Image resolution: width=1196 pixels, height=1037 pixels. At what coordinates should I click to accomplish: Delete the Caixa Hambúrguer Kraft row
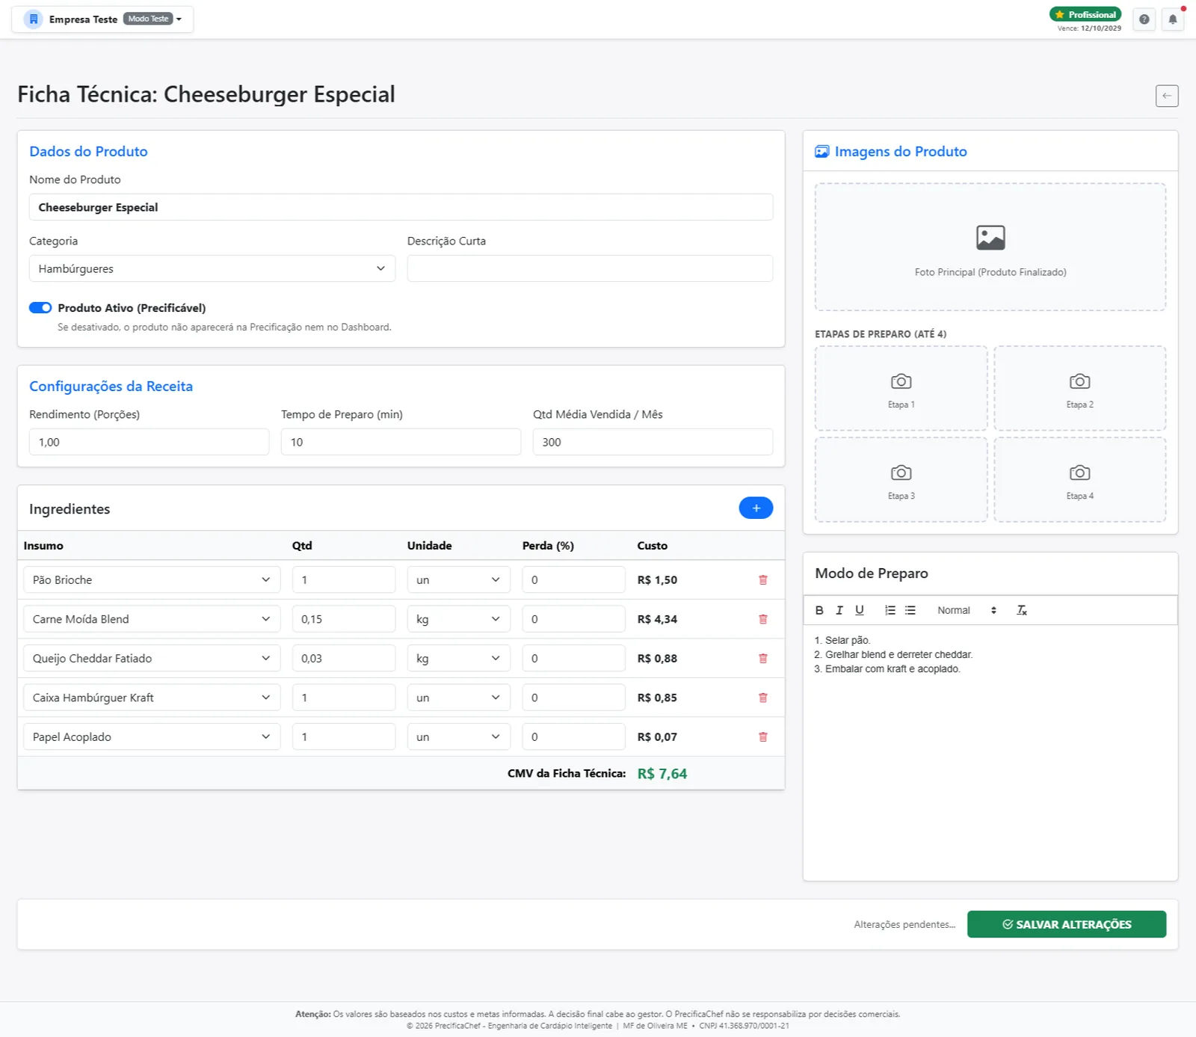pyautogui.click(x=762, y=698)
